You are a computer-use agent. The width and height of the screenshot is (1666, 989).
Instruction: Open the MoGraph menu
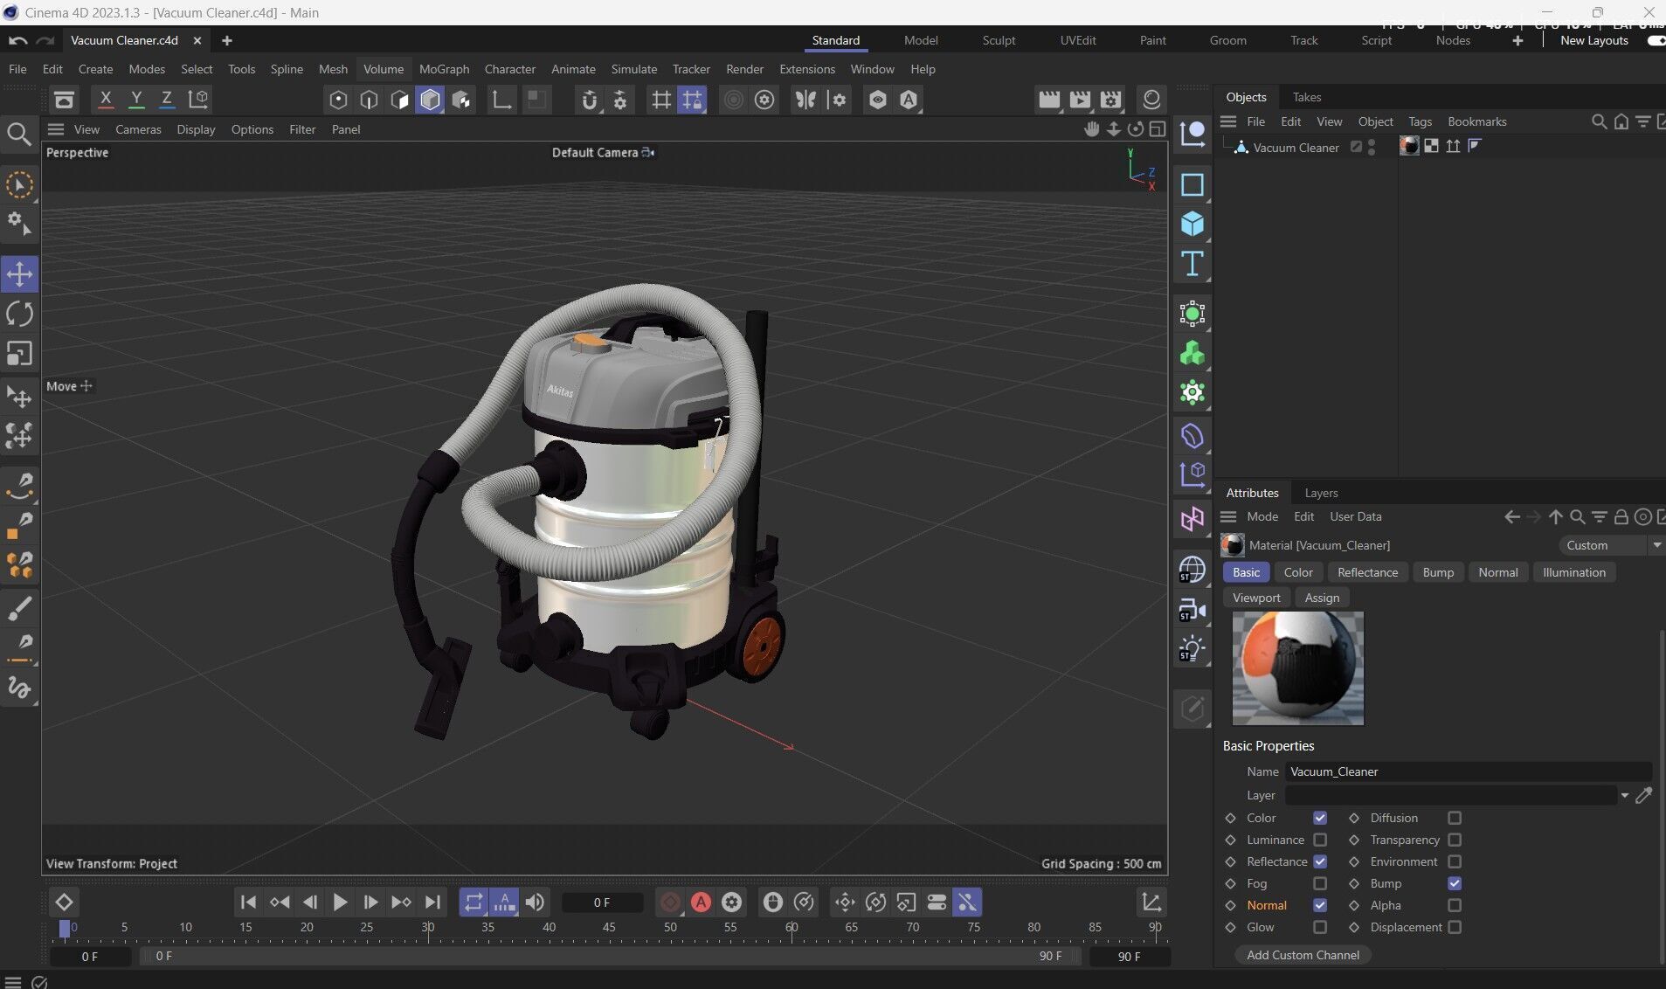(x=444, y=69)
